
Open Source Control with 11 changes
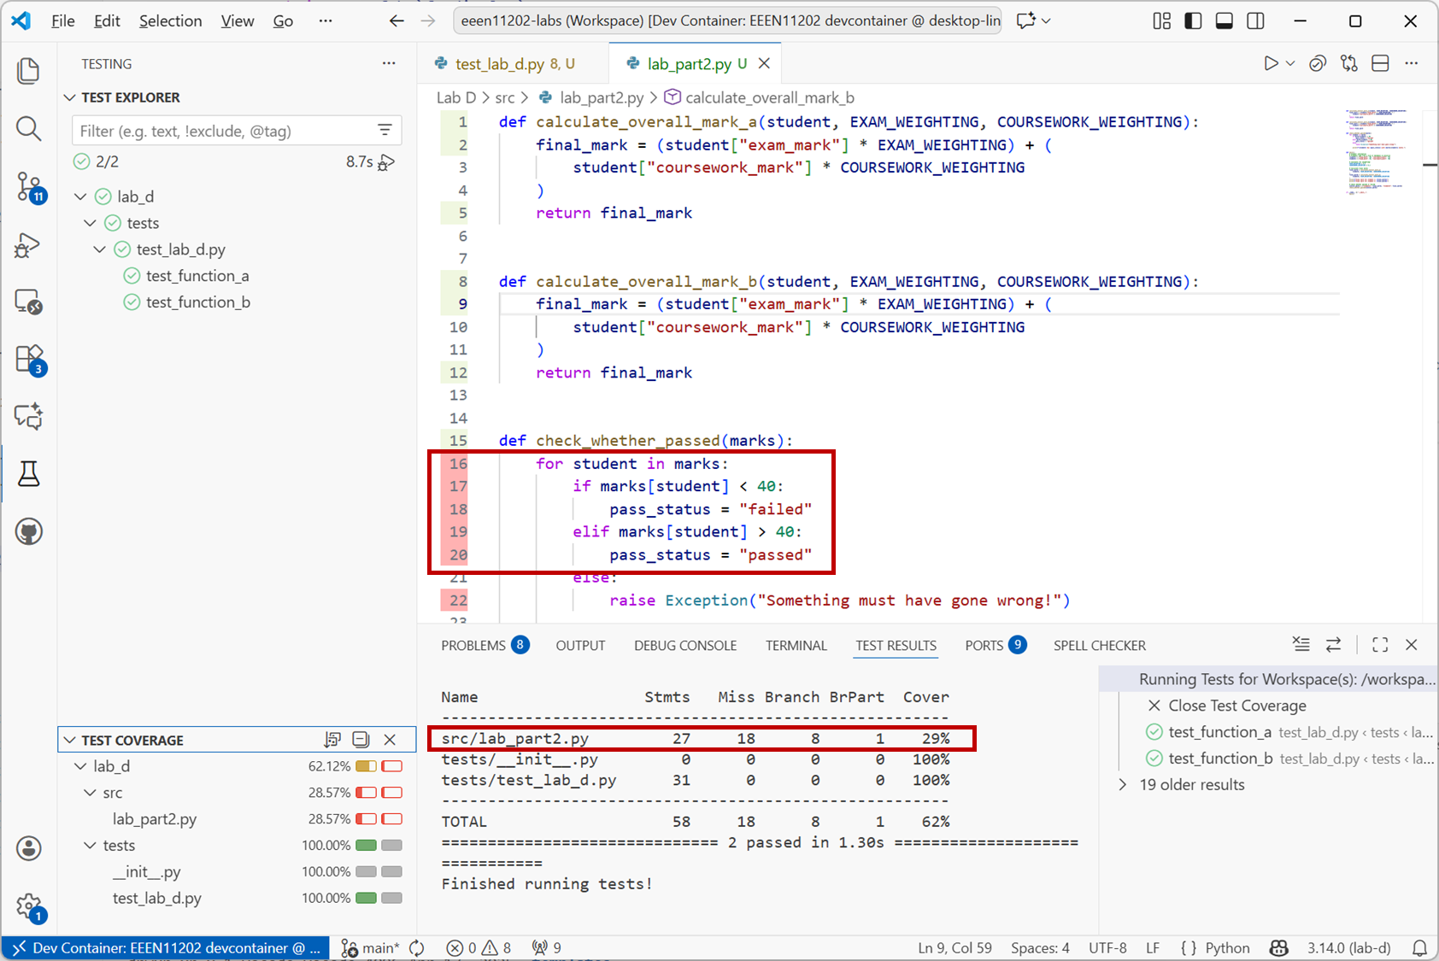28,186
